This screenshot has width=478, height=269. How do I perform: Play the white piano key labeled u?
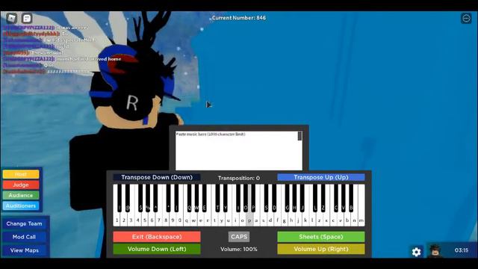pos(229,220)
